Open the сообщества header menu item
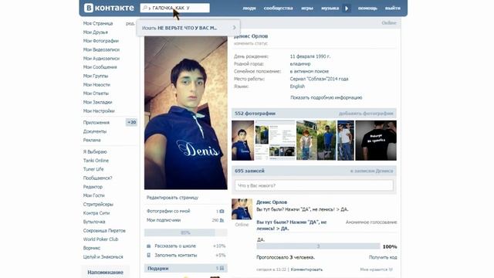 (278, 8)
